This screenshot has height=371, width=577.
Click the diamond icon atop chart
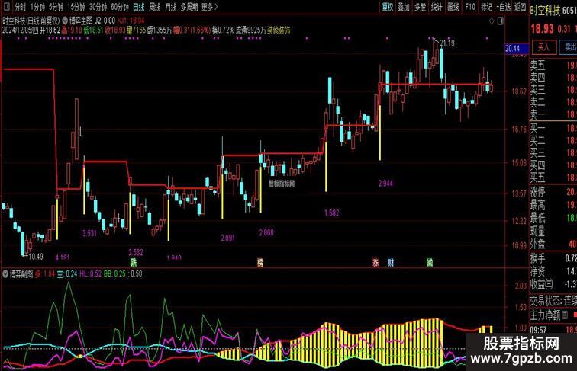coord(492,21)
